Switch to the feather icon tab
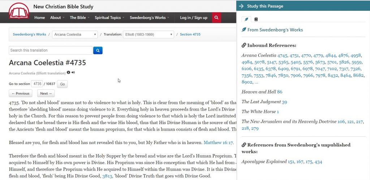 (246, 19)
